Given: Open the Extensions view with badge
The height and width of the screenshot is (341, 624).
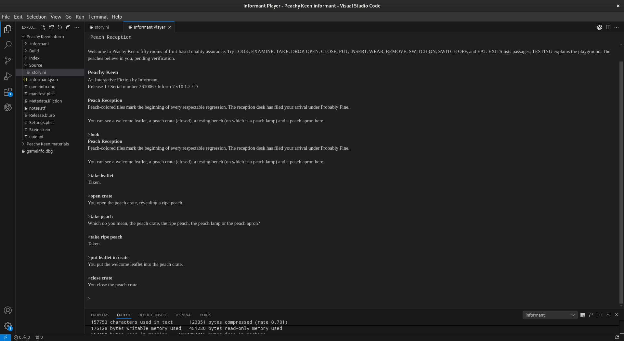Looking at the screenshot, I should pos(8,92).
